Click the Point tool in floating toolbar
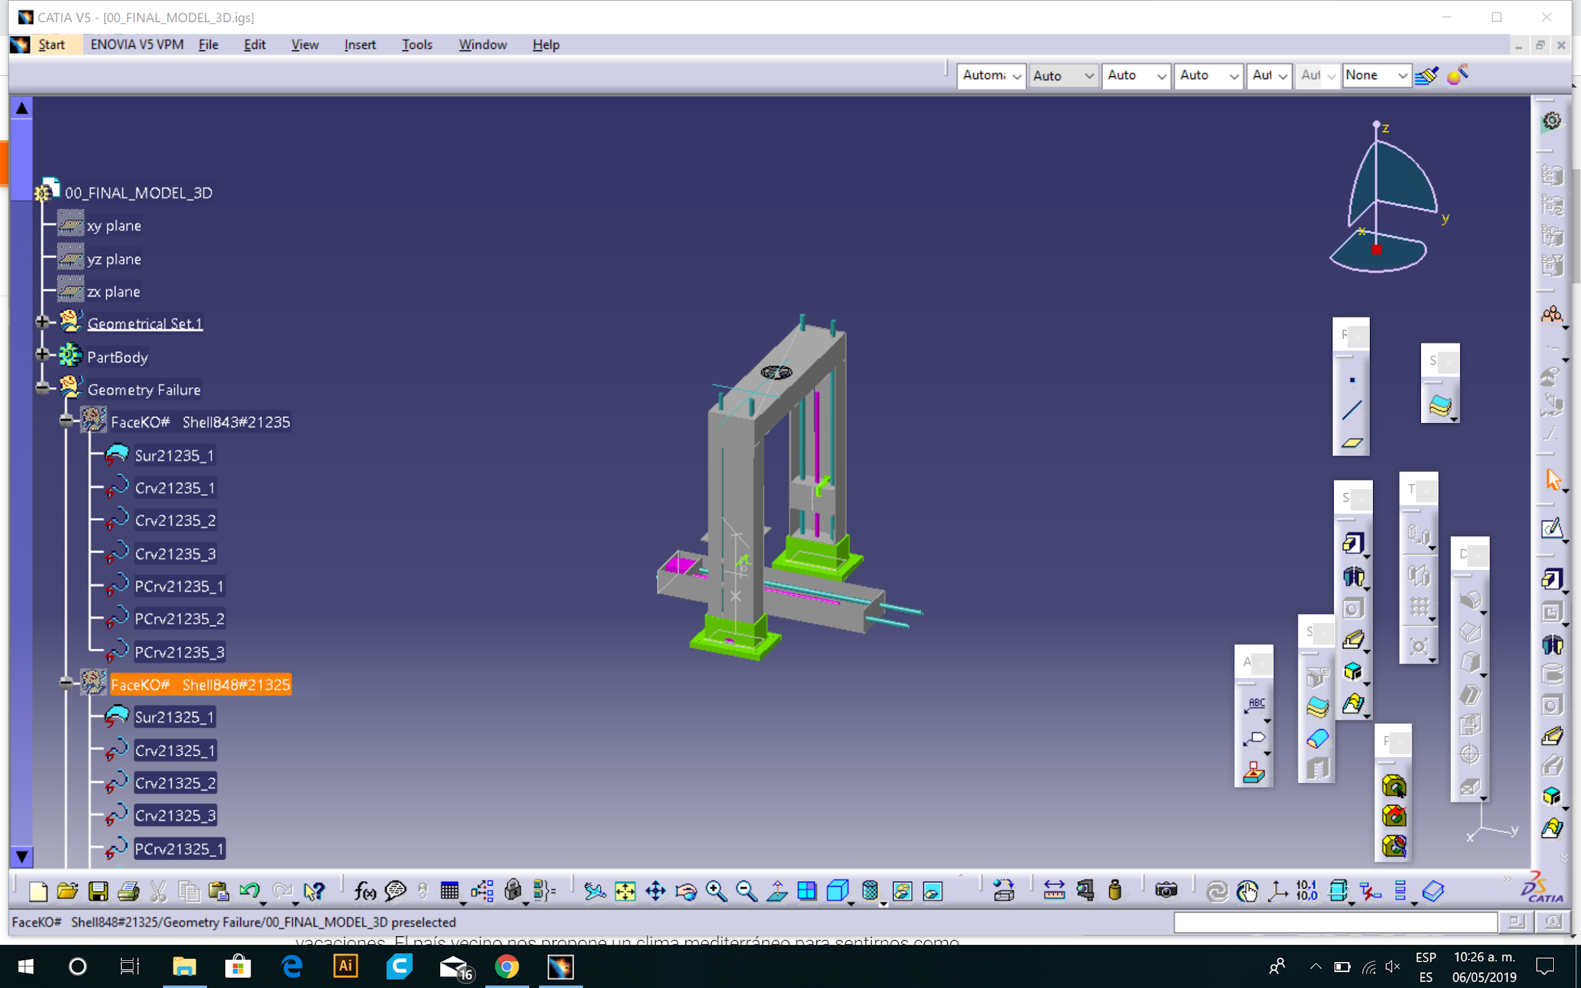This screenshot has height=988, width=1581. tap(1351, 380)
